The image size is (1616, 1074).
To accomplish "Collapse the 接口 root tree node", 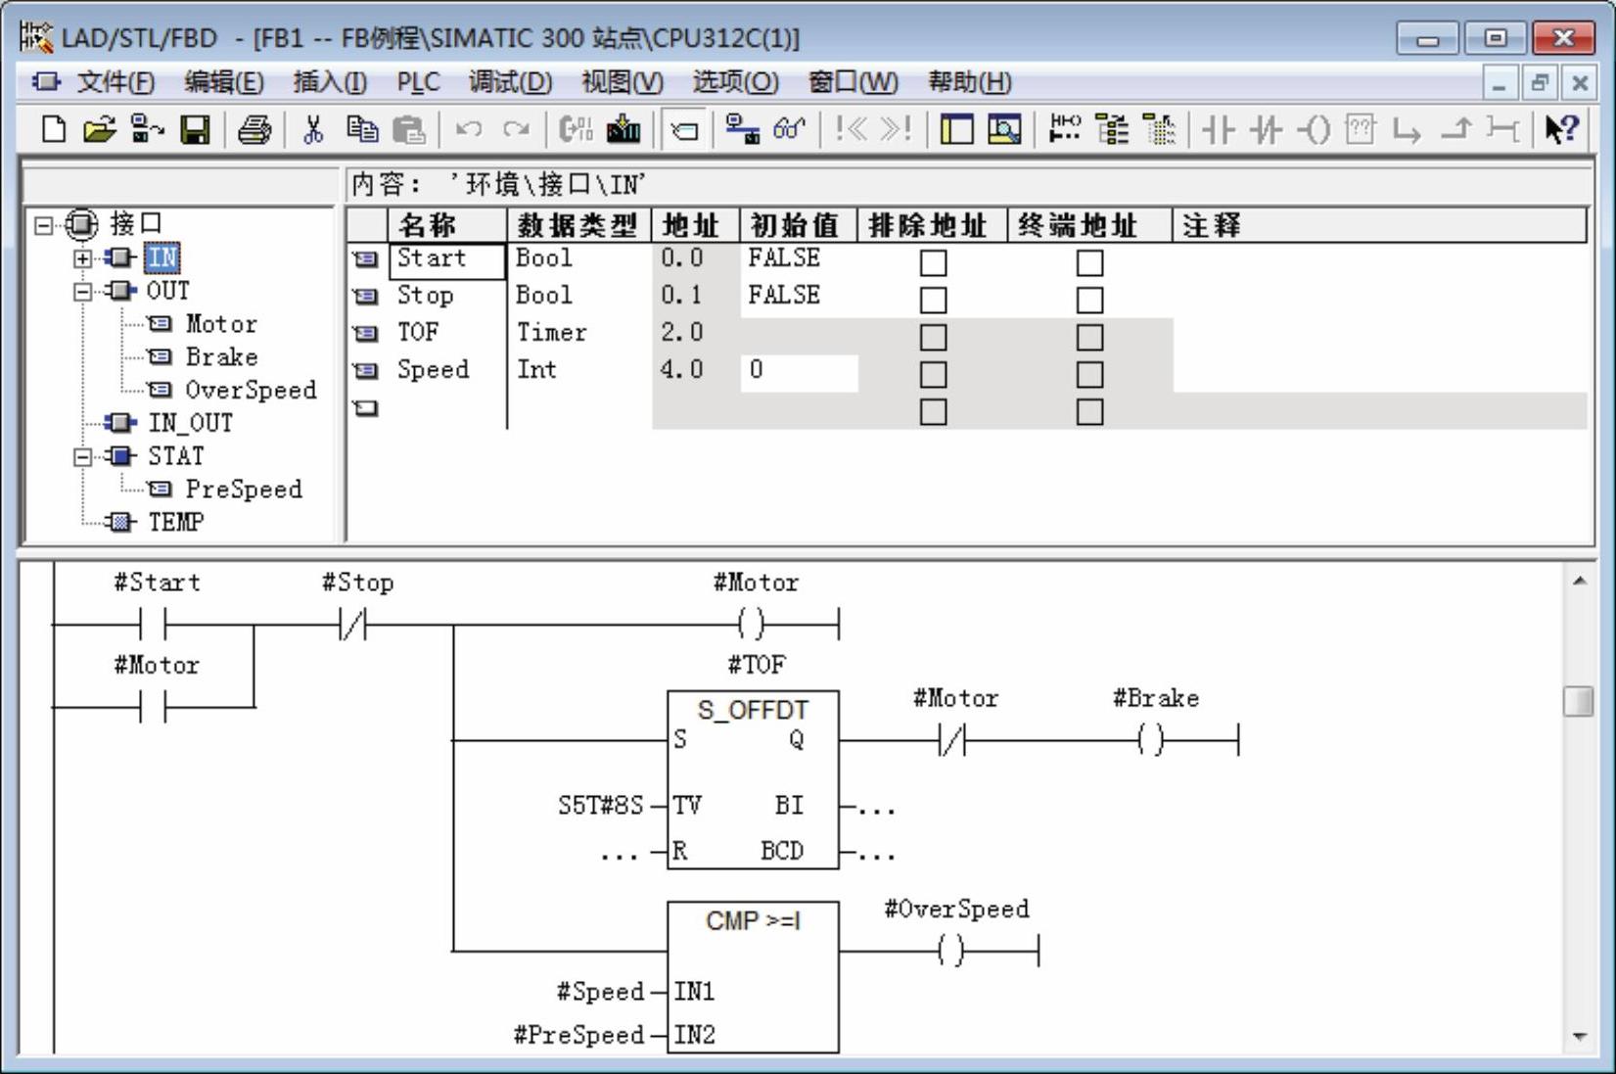I will coord(43,226).
